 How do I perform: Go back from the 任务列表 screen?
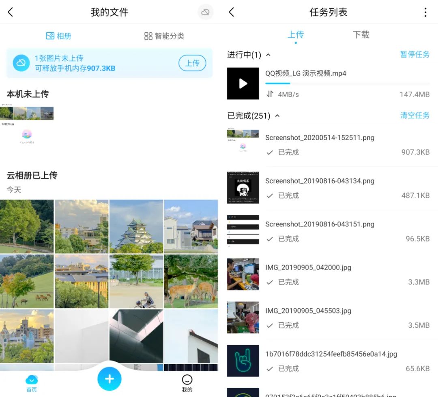(x=232, y=12)
